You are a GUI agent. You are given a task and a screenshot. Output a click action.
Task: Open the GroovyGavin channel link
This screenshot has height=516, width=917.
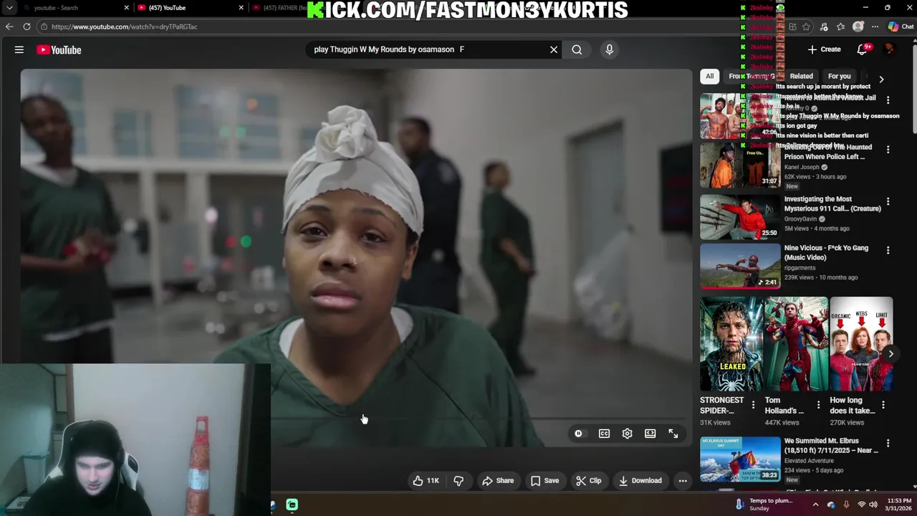tap(800, 219)
